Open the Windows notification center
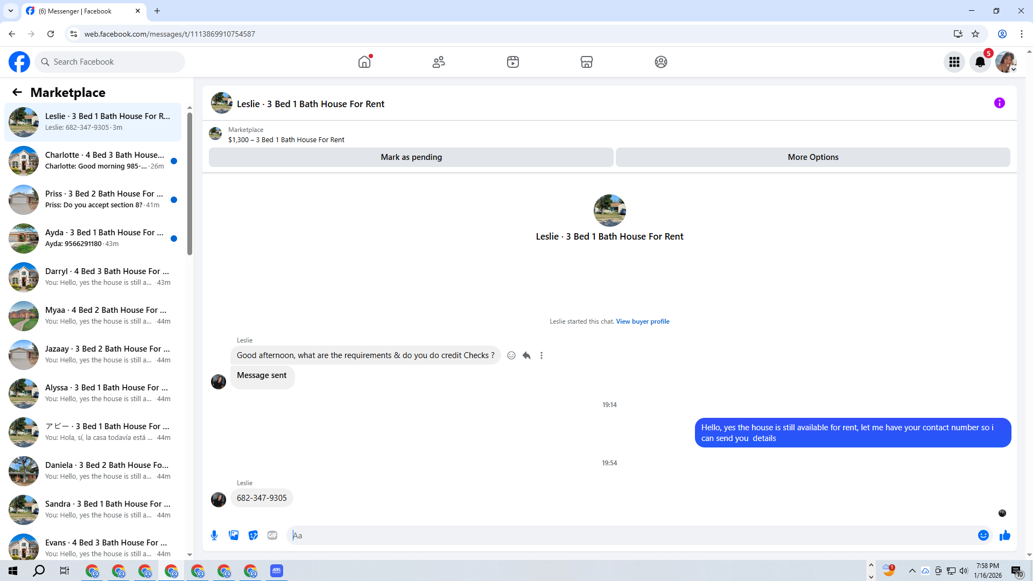 1017,571
